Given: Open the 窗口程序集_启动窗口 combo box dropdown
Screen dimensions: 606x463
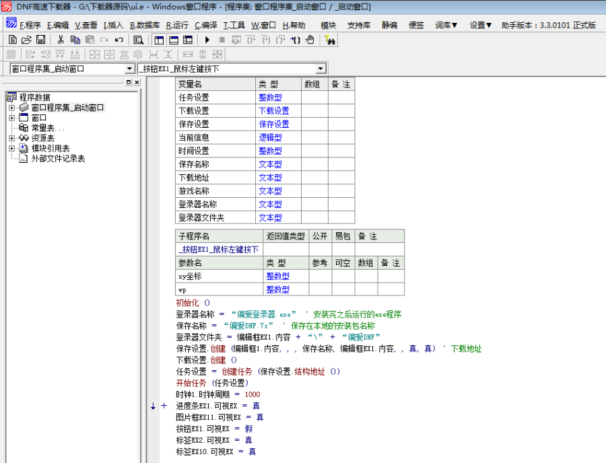Looking at the screenshot, I should click(x=129, y=69).
